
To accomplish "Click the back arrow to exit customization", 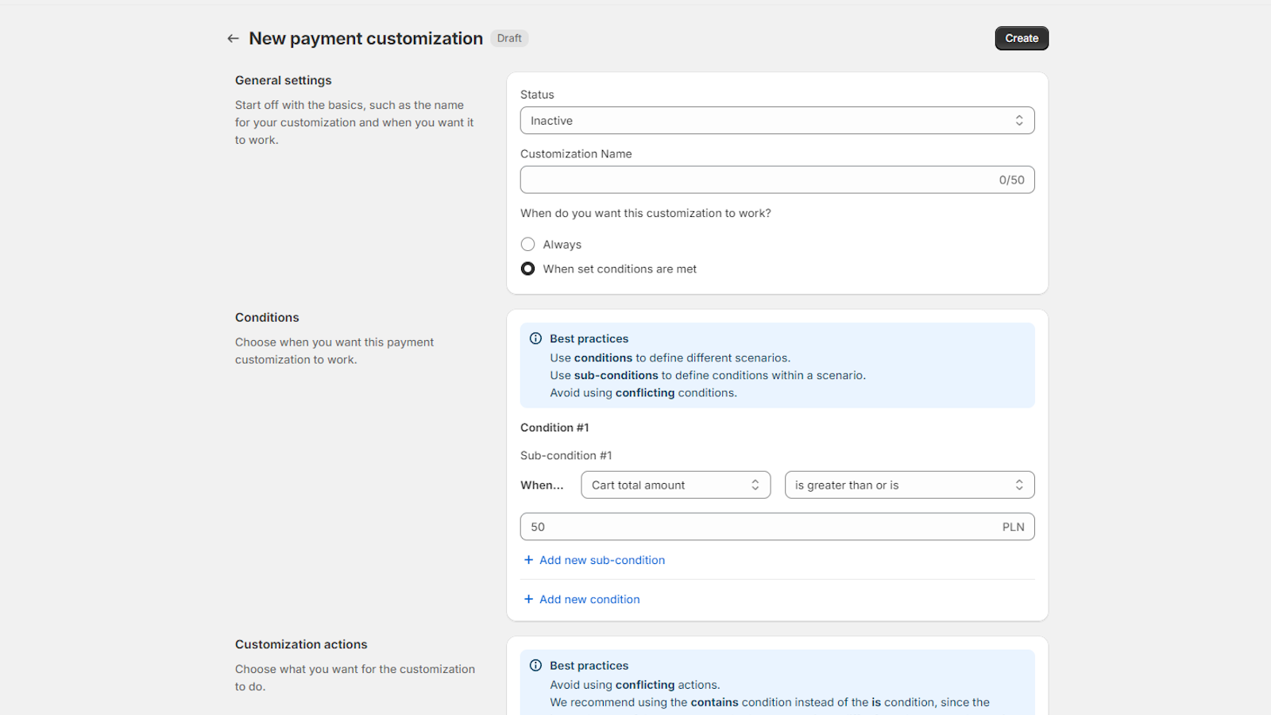I will coord(233,38).
